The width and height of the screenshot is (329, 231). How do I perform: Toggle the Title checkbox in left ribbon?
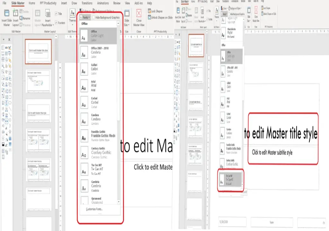tap(56, 14)
